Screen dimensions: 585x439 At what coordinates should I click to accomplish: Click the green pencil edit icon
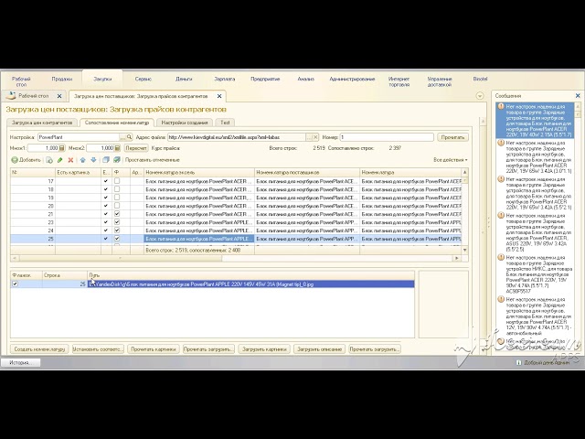click(x=59, y=160)
